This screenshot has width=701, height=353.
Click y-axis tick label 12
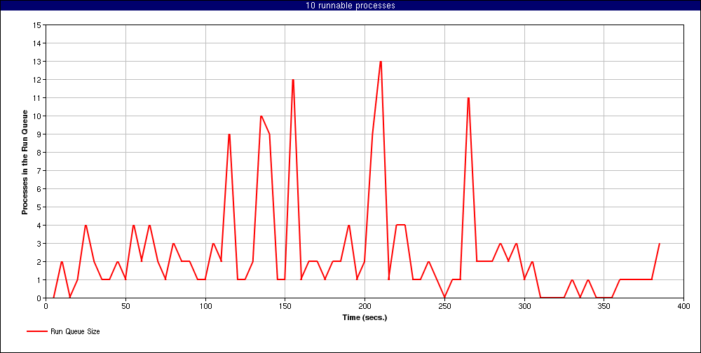pyautogui.click(x=37, y=80)
